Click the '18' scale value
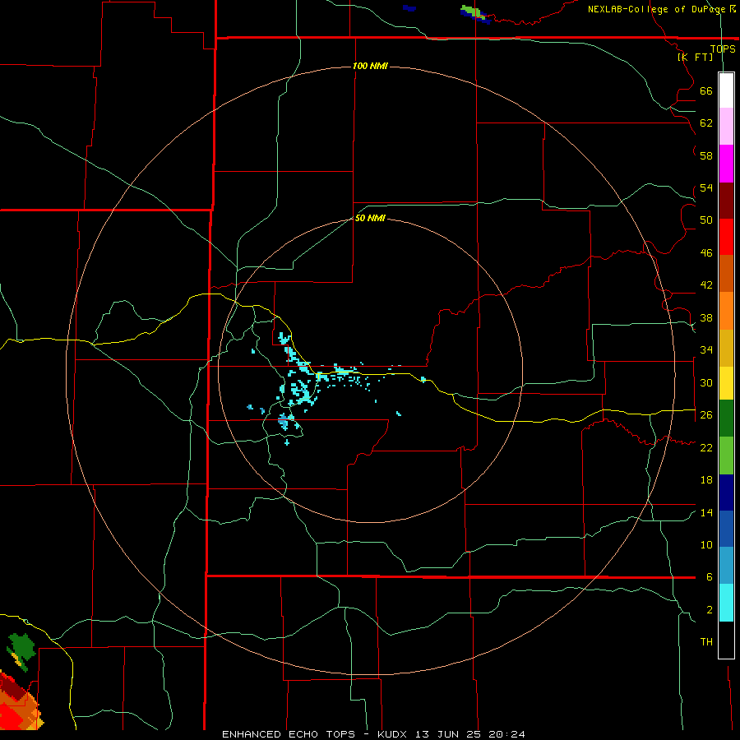 coord(706,480)
